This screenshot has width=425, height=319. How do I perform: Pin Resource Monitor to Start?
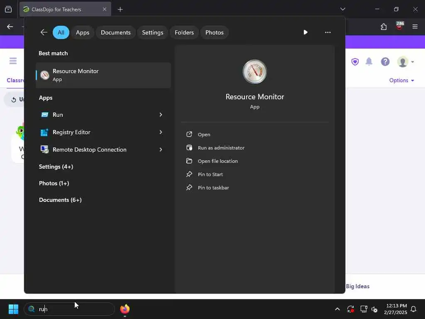pos(210,174)
